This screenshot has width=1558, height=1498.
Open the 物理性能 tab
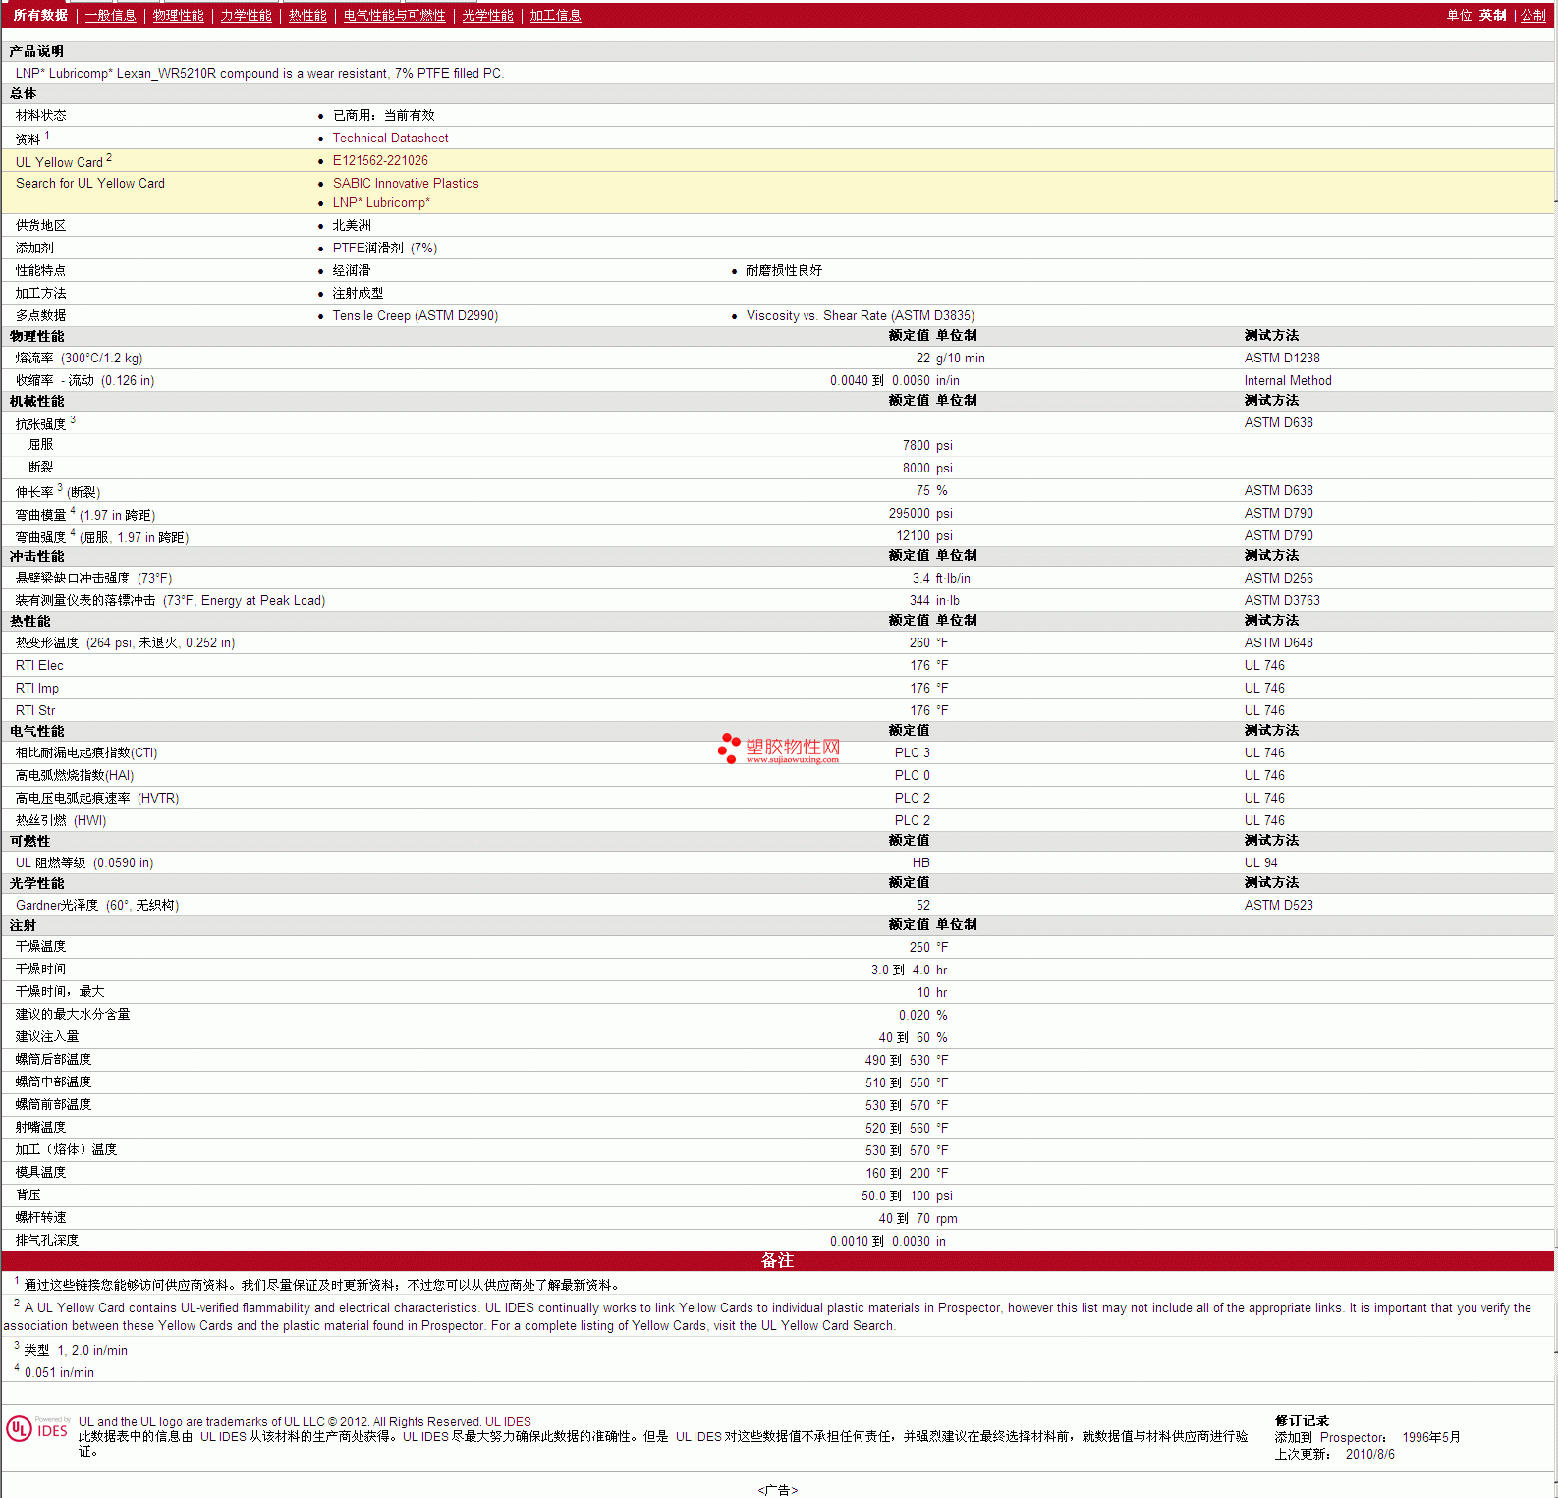click(179, 15)
